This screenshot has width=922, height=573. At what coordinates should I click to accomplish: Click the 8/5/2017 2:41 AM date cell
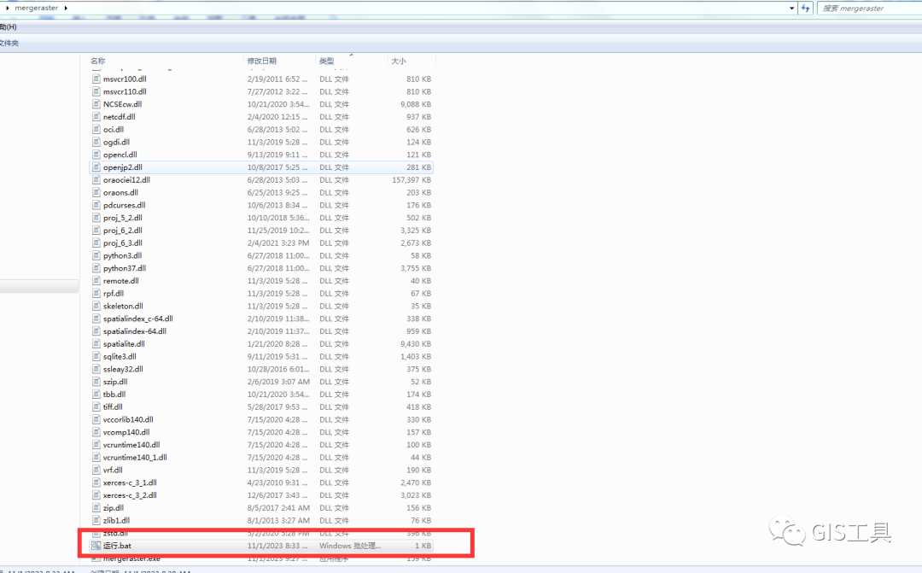click(278, 508)
